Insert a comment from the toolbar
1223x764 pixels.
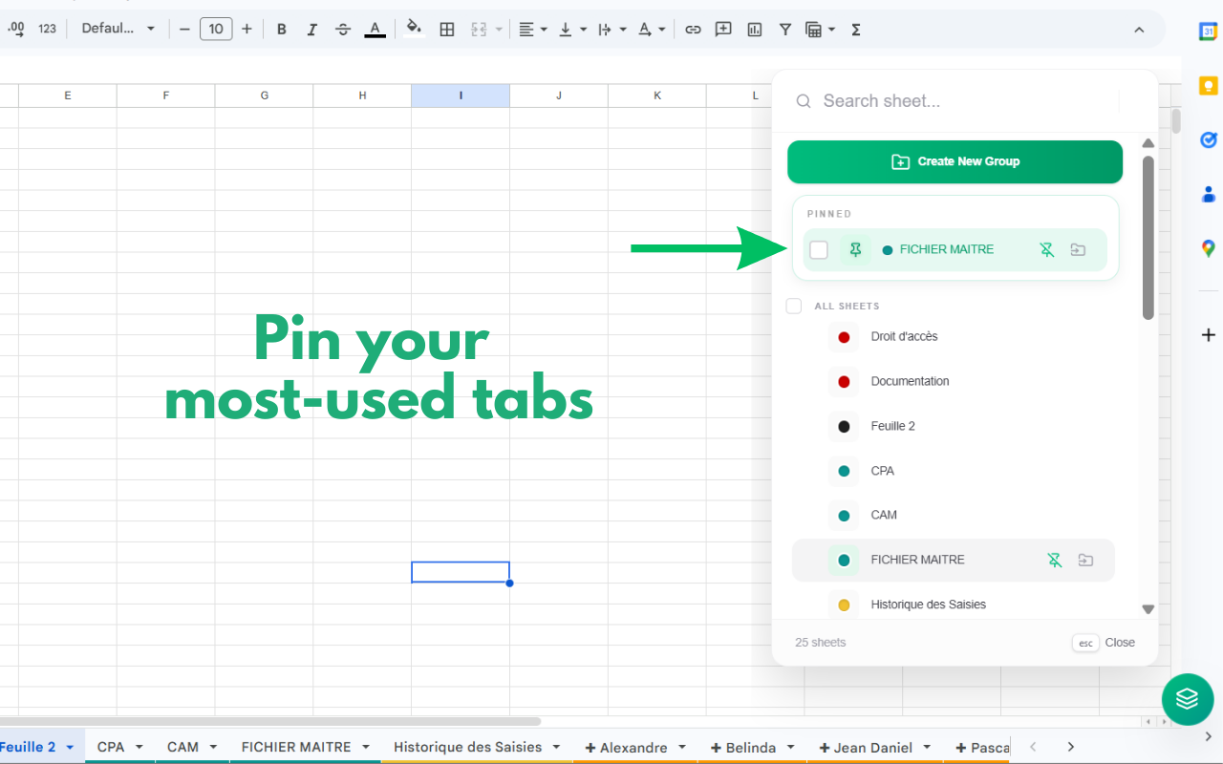click(x=723, y=29)
